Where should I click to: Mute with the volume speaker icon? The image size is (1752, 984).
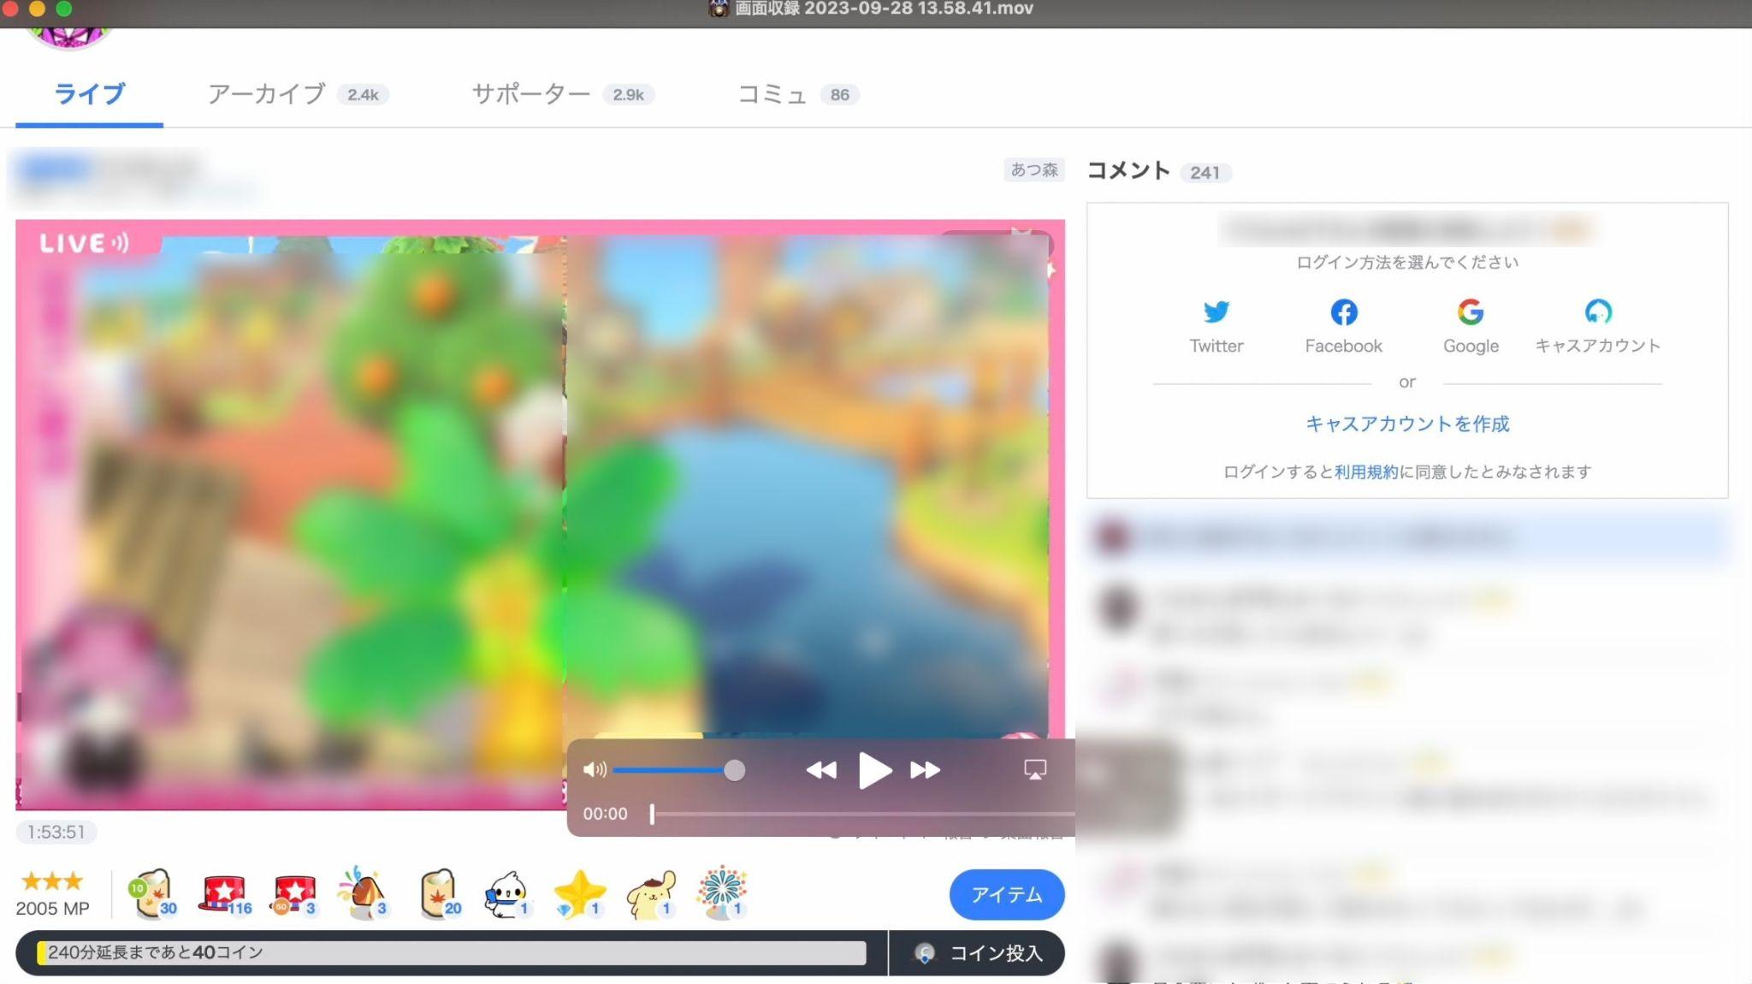click(595, 770)
